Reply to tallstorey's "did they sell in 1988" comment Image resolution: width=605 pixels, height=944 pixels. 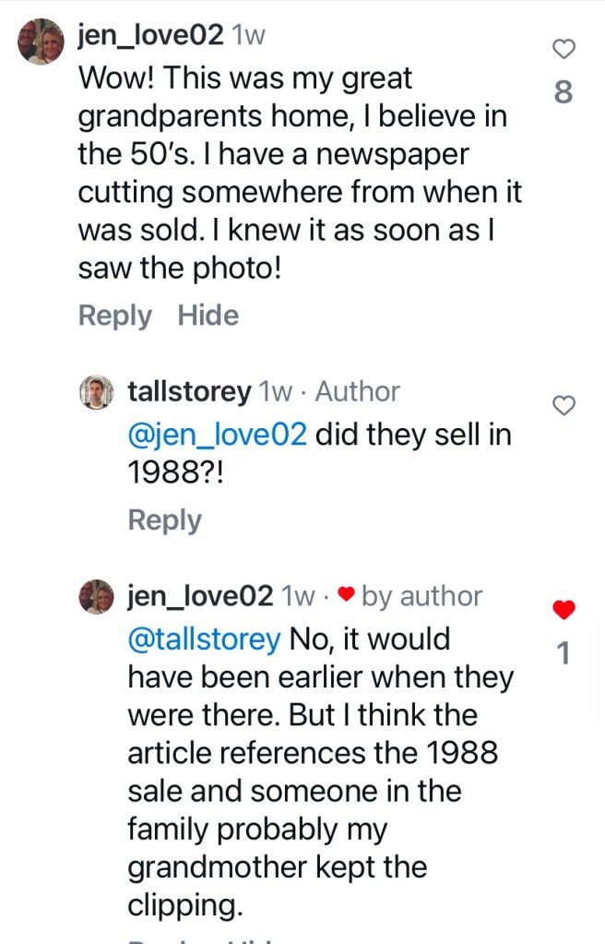click(164, 520)
